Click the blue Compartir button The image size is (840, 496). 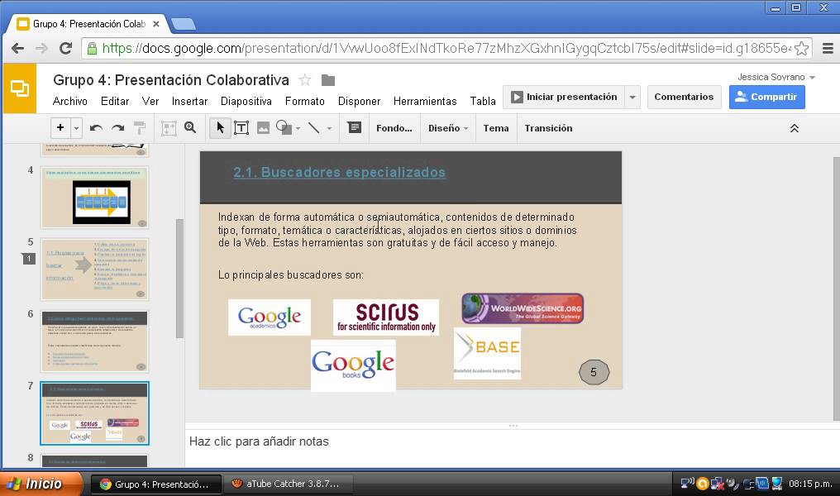(x=766, y=97)
